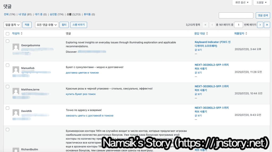Show the 휴지통 comments tab
The height and width of the screenshot is (152, 272).
87,14
